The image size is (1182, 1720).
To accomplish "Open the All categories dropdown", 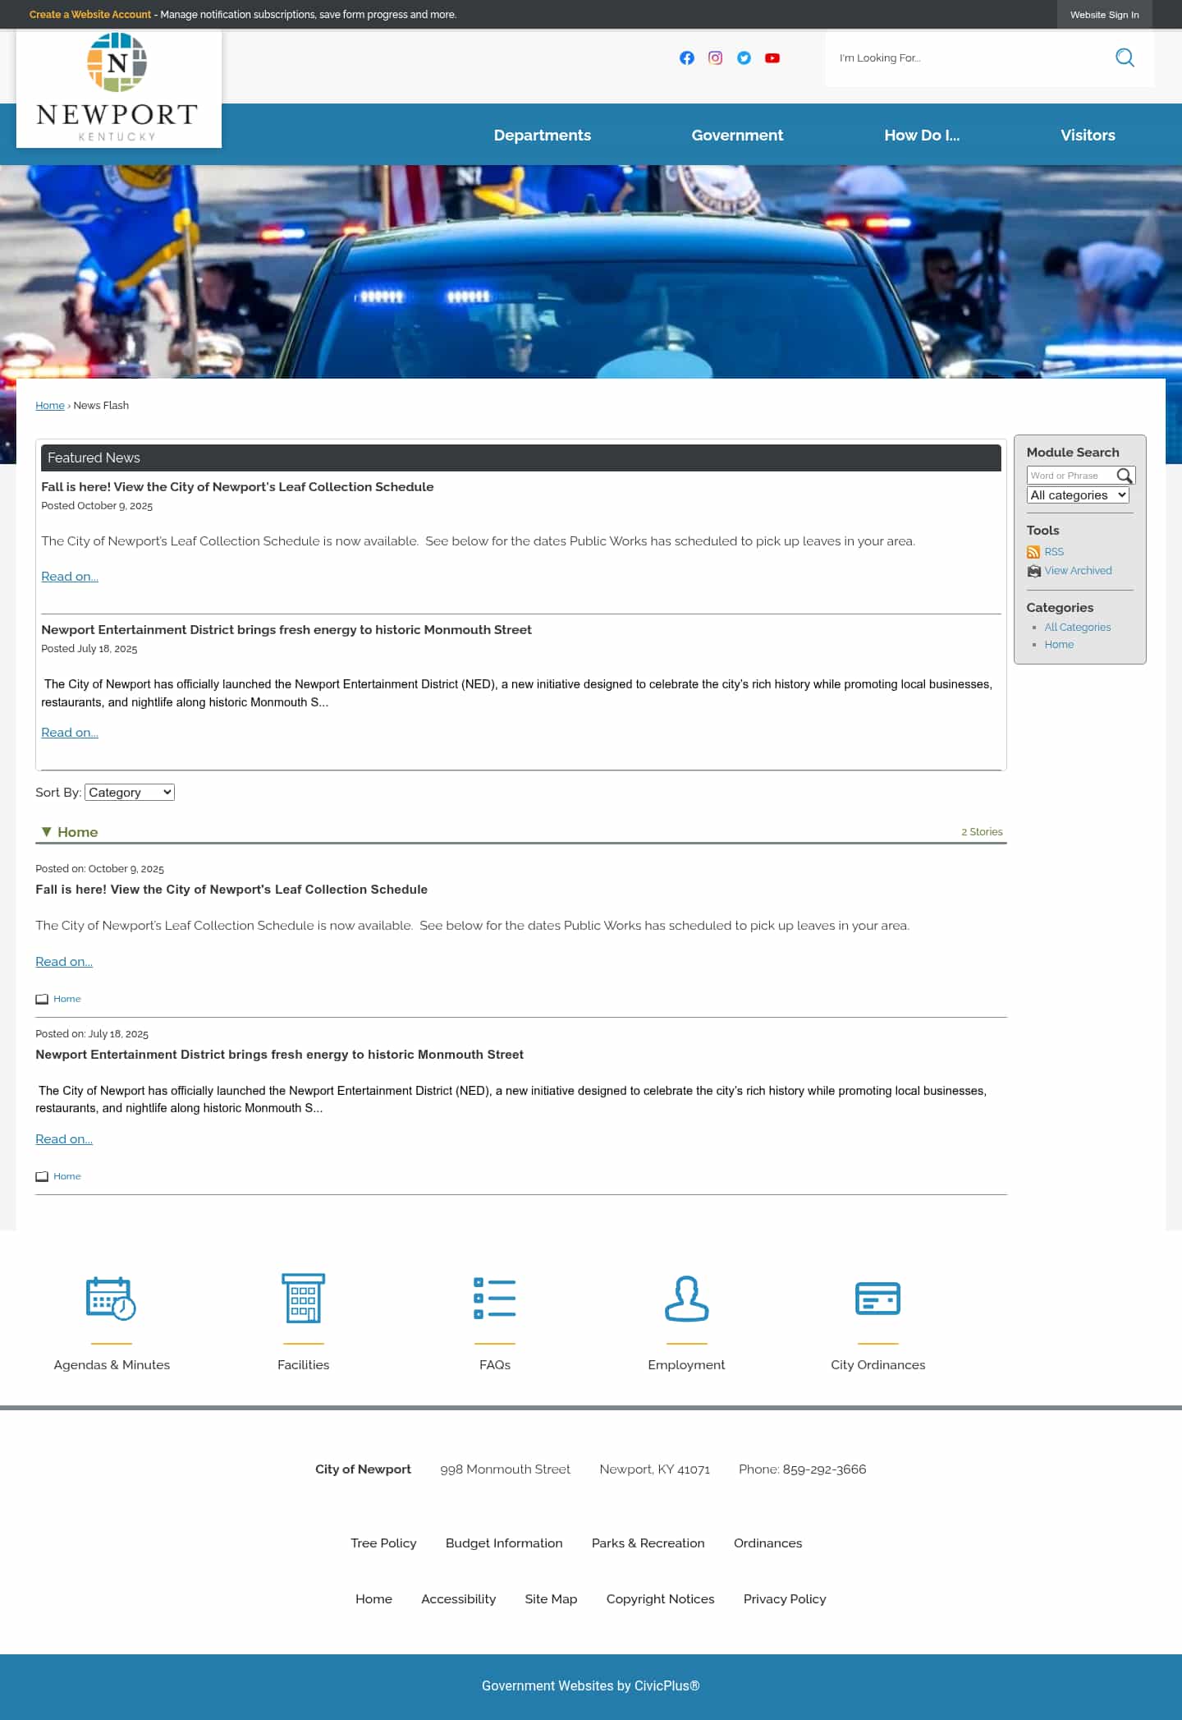I will coord(1078,495).
